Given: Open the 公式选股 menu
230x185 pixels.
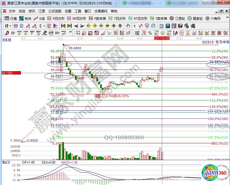Looking at the screenshot, I should pos(55,11).
